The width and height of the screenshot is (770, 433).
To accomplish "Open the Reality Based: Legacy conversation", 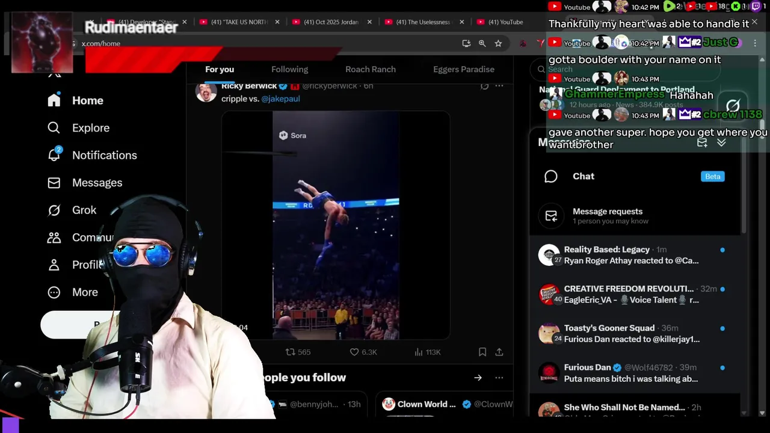I will tap(635, 255).
